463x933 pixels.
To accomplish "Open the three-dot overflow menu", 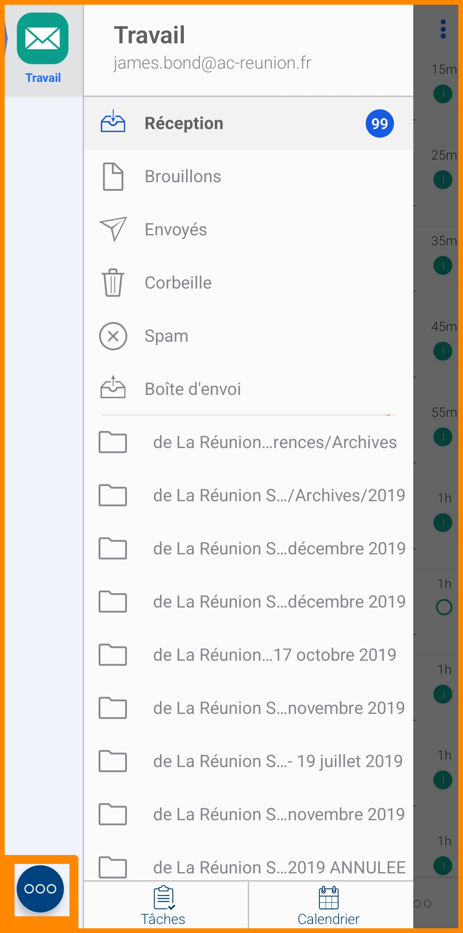I will tap(443, 29).
